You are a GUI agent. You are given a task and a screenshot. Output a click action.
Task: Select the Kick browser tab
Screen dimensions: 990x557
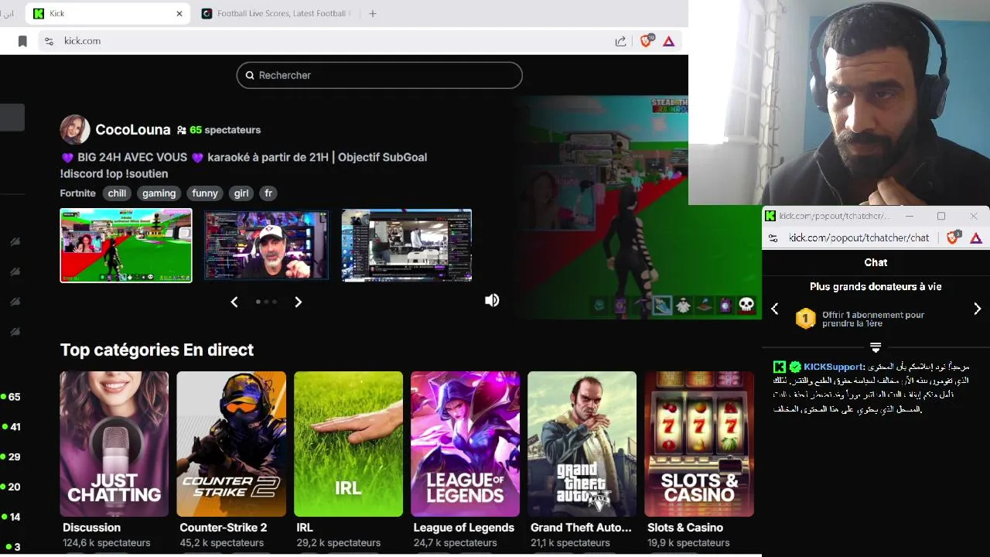click(108, 13)
